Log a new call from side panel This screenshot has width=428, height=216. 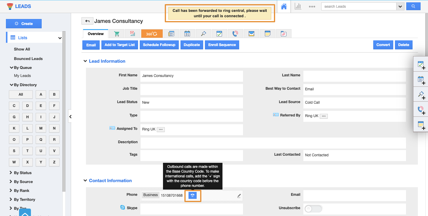[421, 110]
